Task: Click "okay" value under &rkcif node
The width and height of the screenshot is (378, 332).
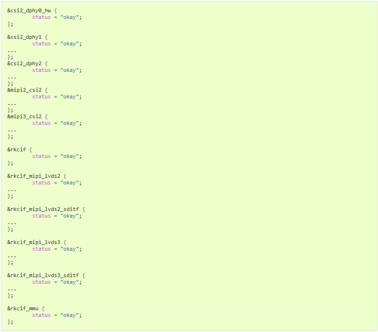Action: (69, 157)
